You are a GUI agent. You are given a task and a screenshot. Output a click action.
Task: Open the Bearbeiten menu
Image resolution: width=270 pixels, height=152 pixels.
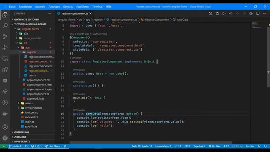25,7
